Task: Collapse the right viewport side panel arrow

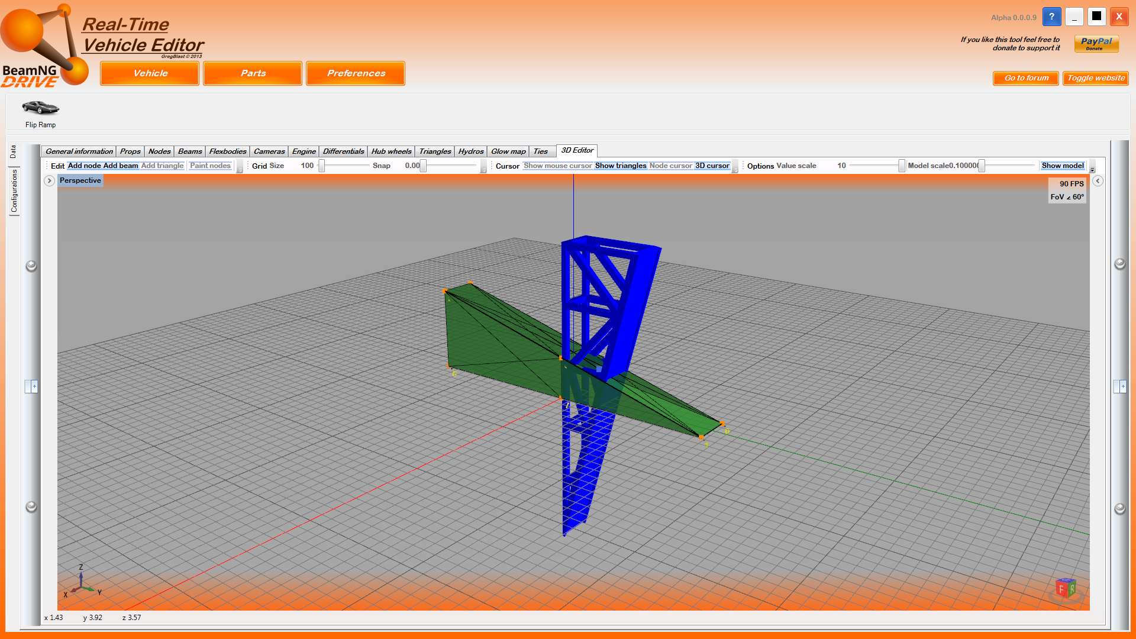Action: click(1098, 181)
